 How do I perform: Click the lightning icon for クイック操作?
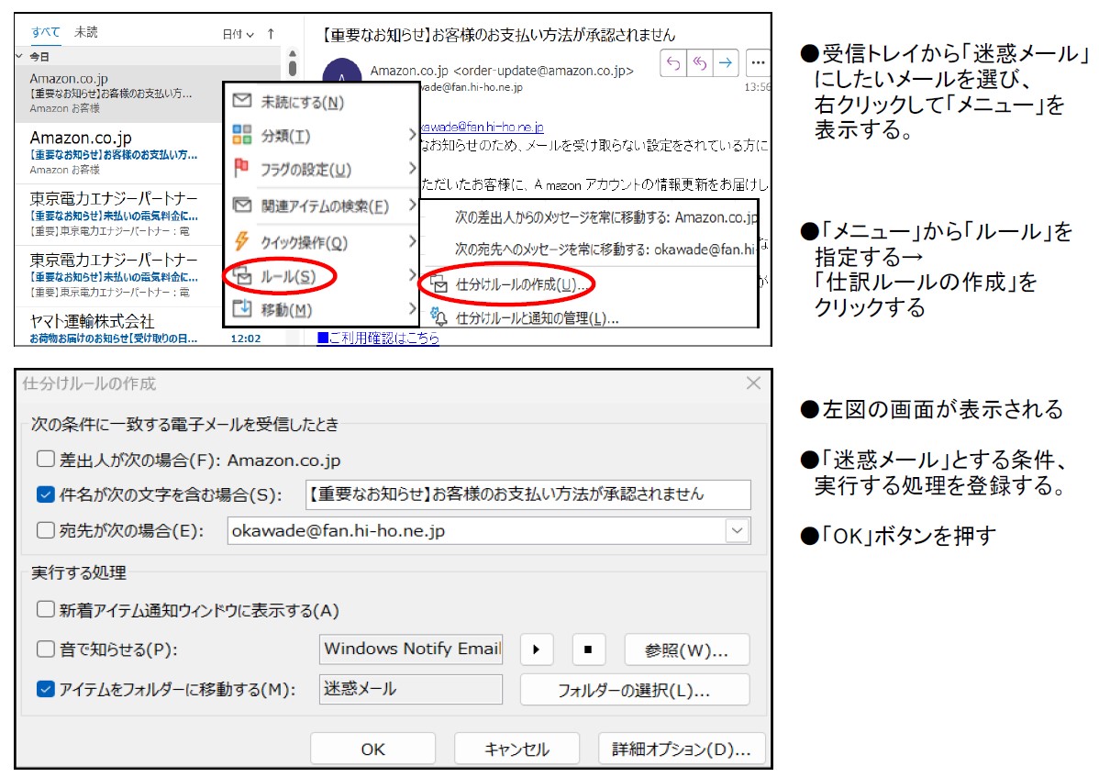click(242, 241)
